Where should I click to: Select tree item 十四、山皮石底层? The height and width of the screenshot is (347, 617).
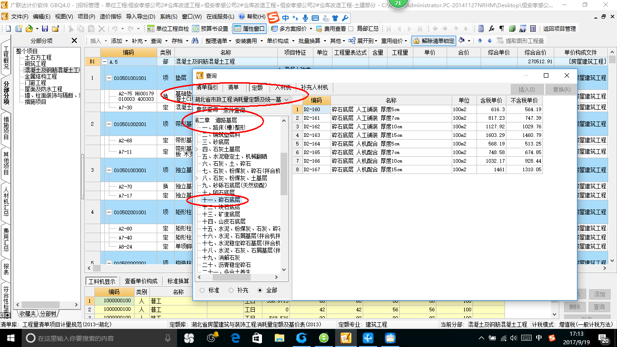point(224,221)
